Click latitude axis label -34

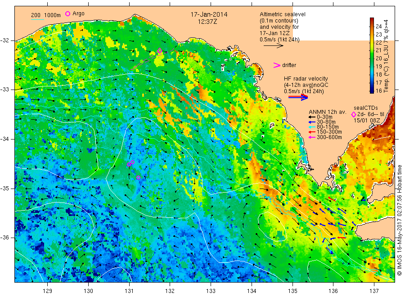pyautogui.click(x=4, y=139)
